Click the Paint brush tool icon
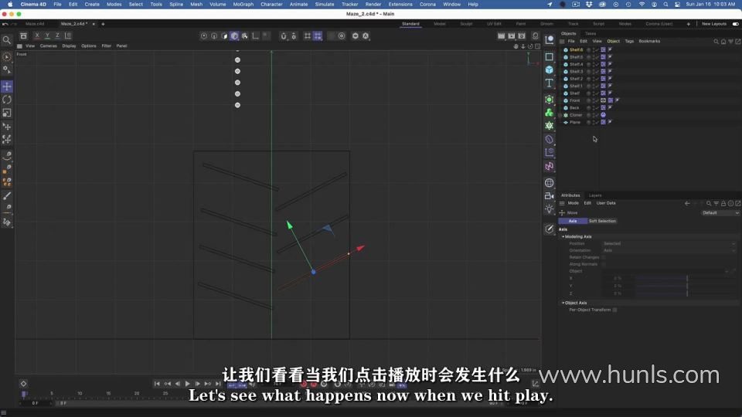742x417 pixels. [x=7, y=195]
